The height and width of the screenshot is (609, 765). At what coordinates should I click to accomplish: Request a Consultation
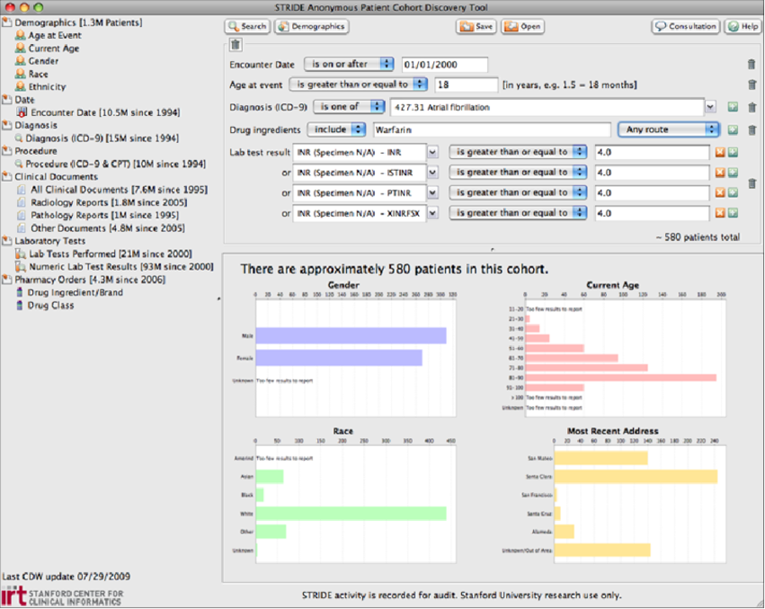686,26
